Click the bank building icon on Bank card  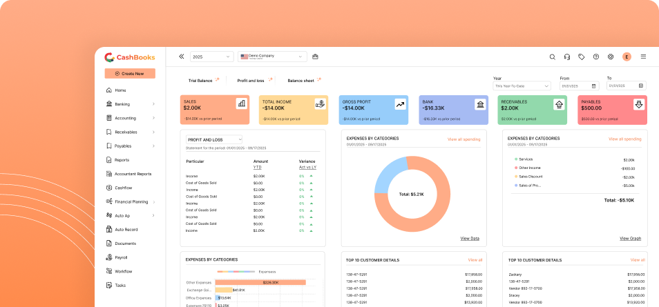(x=480, y=104)
